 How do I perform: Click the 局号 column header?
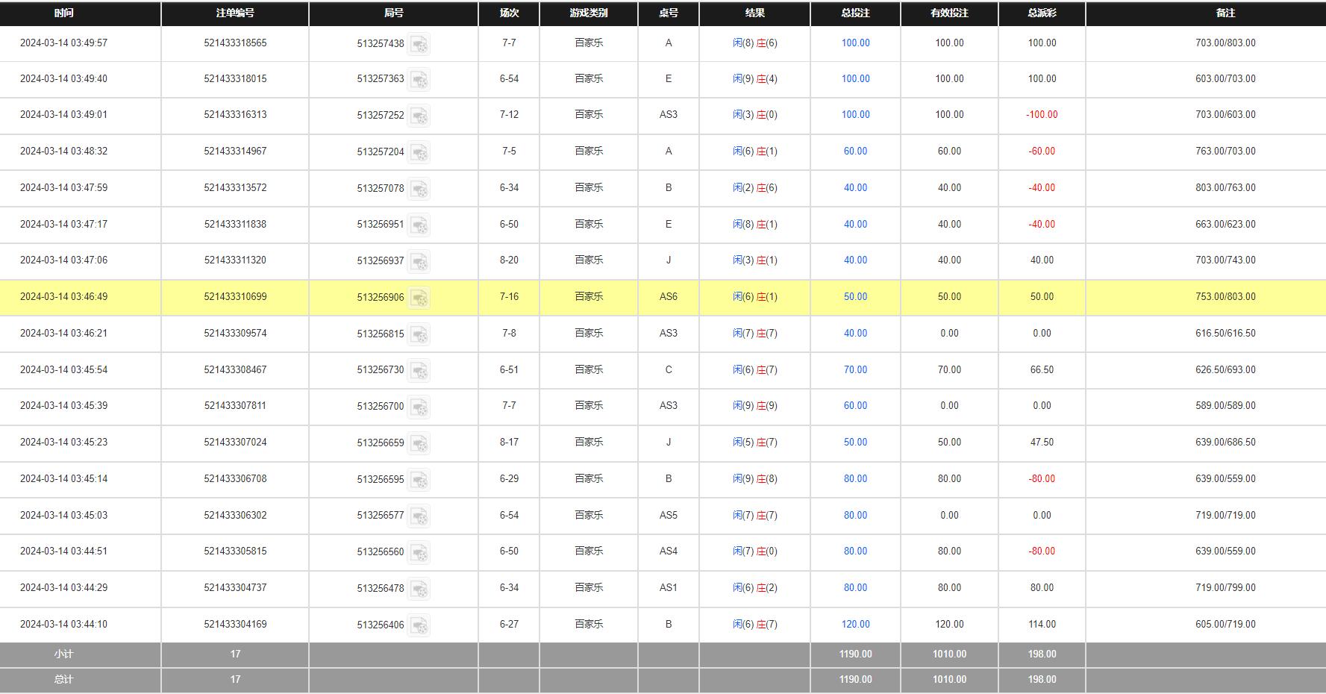point(394,13)
